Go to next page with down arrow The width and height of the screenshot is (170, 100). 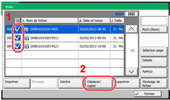point(132,72)
